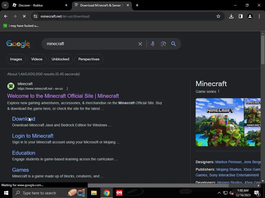The image size is (265, 198).
Task: Open site information icon in address bar
Action: pos(35,16)
